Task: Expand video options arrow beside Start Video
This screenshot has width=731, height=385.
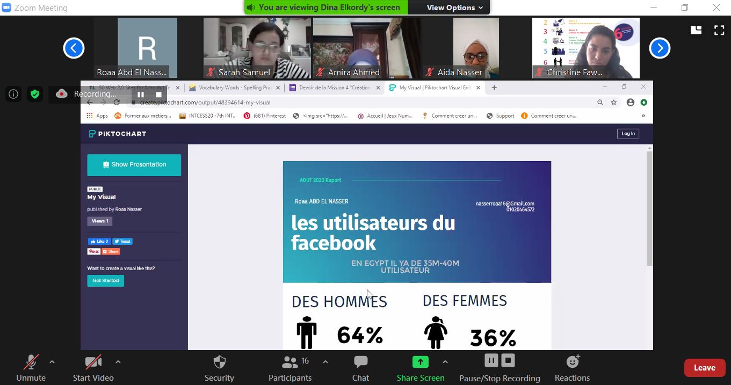Action: 118,362
